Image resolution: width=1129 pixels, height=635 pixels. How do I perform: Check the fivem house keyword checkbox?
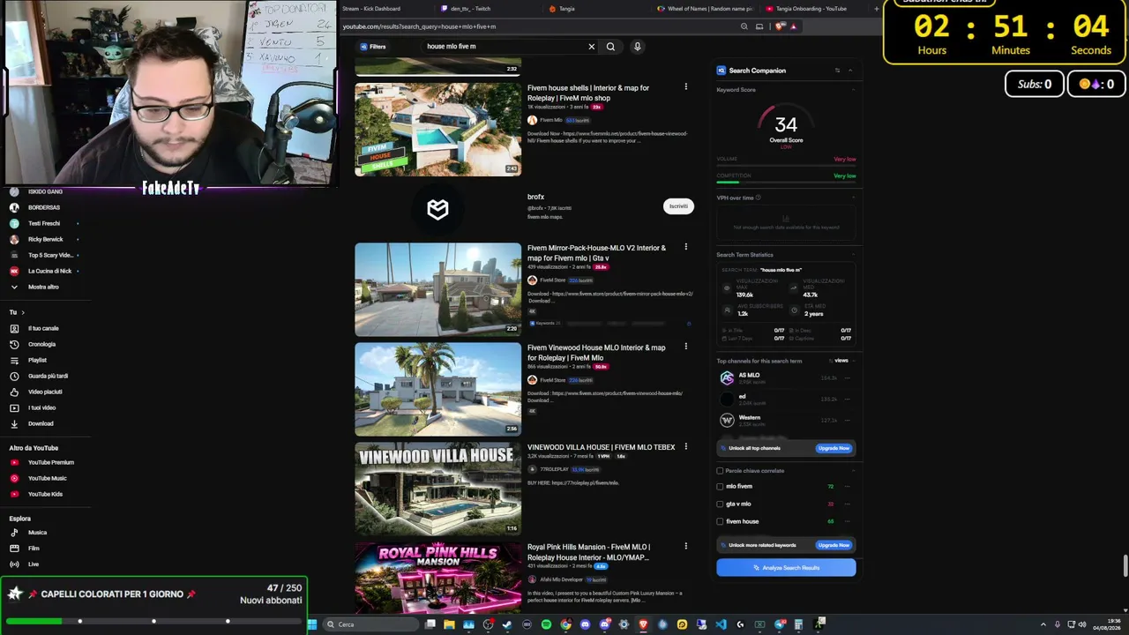pos(720,521)
